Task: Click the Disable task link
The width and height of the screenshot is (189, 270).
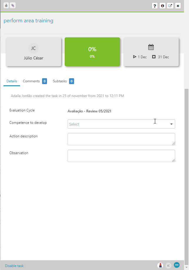Action: pos(14,266)
